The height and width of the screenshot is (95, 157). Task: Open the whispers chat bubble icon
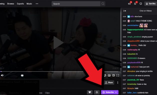(141, 4)
